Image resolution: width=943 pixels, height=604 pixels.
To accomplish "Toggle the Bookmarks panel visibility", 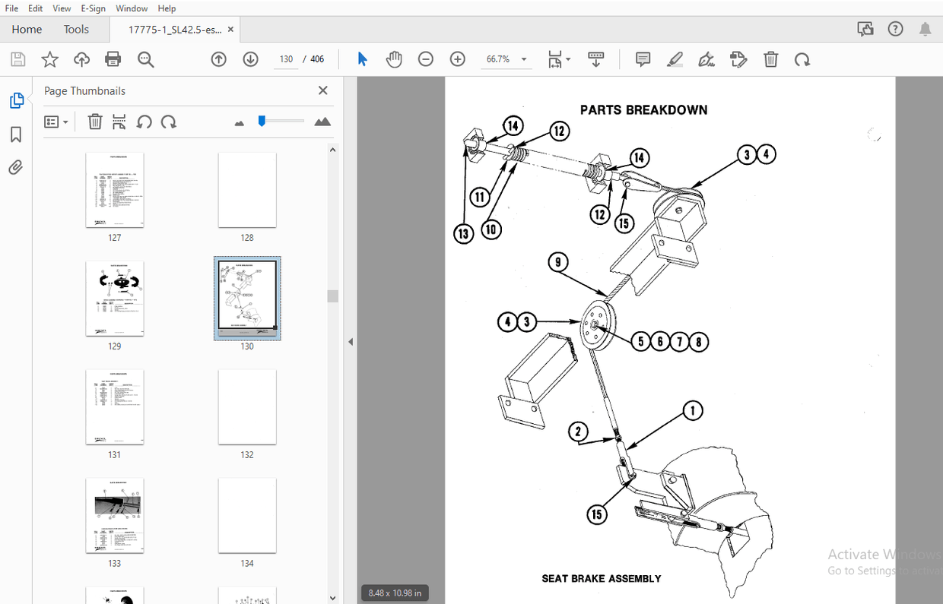I will [x=15, y=134].
